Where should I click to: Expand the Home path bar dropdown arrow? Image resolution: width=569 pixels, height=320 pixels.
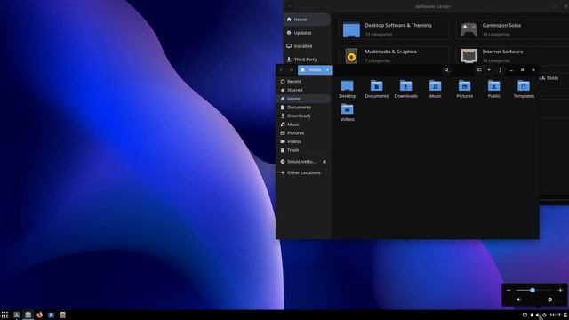[x=327, y=70]
